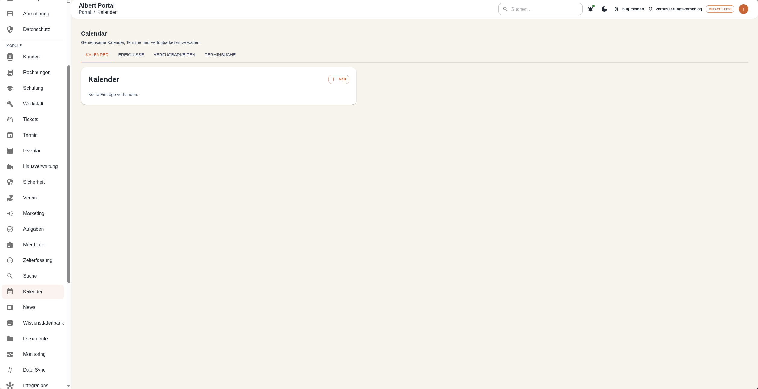This screenshot has width=758, height=389.
Task: Open the Dokumente folder icon
Action: [x=10, y=339]
